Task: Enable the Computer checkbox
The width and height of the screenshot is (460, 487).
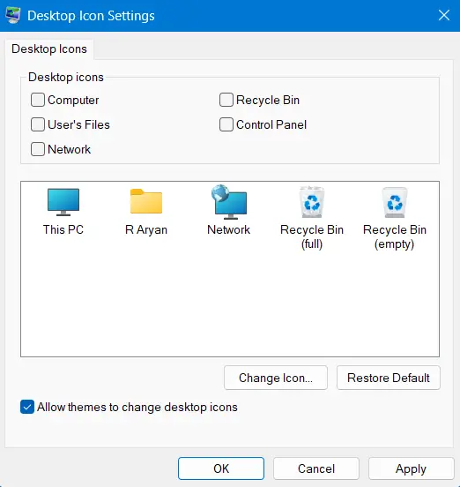Action: [38, 100]
